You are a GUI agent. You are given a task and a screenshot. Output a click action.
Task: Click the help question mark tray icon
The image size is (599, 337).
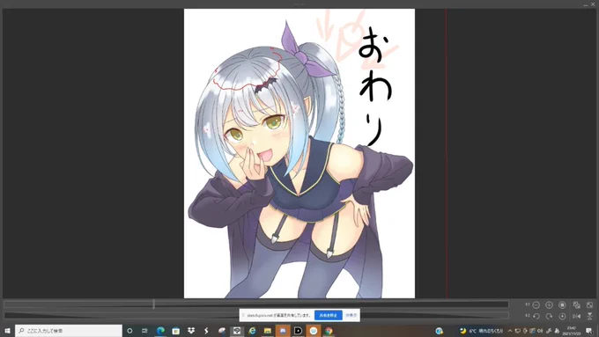440,331
